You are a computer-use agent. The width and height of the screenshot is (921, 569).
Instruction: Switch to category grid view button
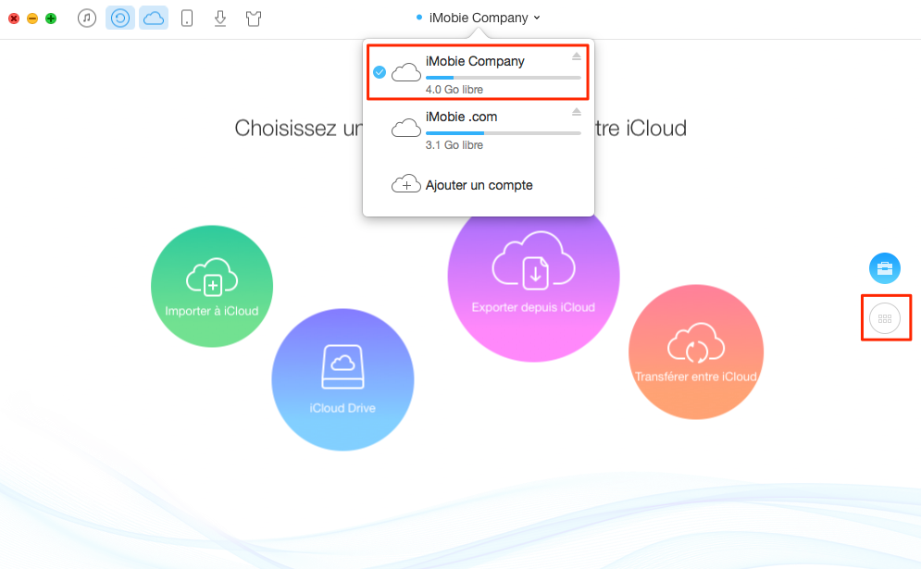click(885, 318)
